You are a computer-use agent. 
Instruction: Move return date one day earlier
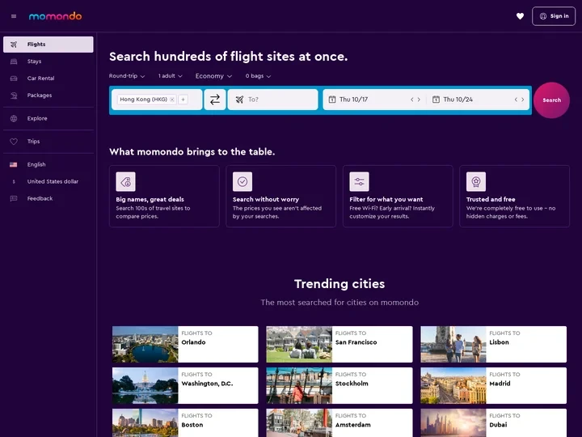tap(516, 100)
